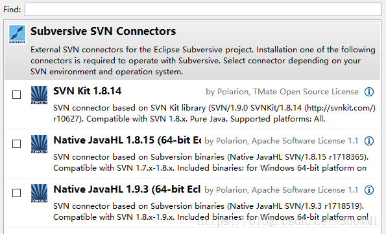This screenshot has width=386, height=234.
Task: Click the Subversive SVN Connectors logo icon
Action: (17, 34)
